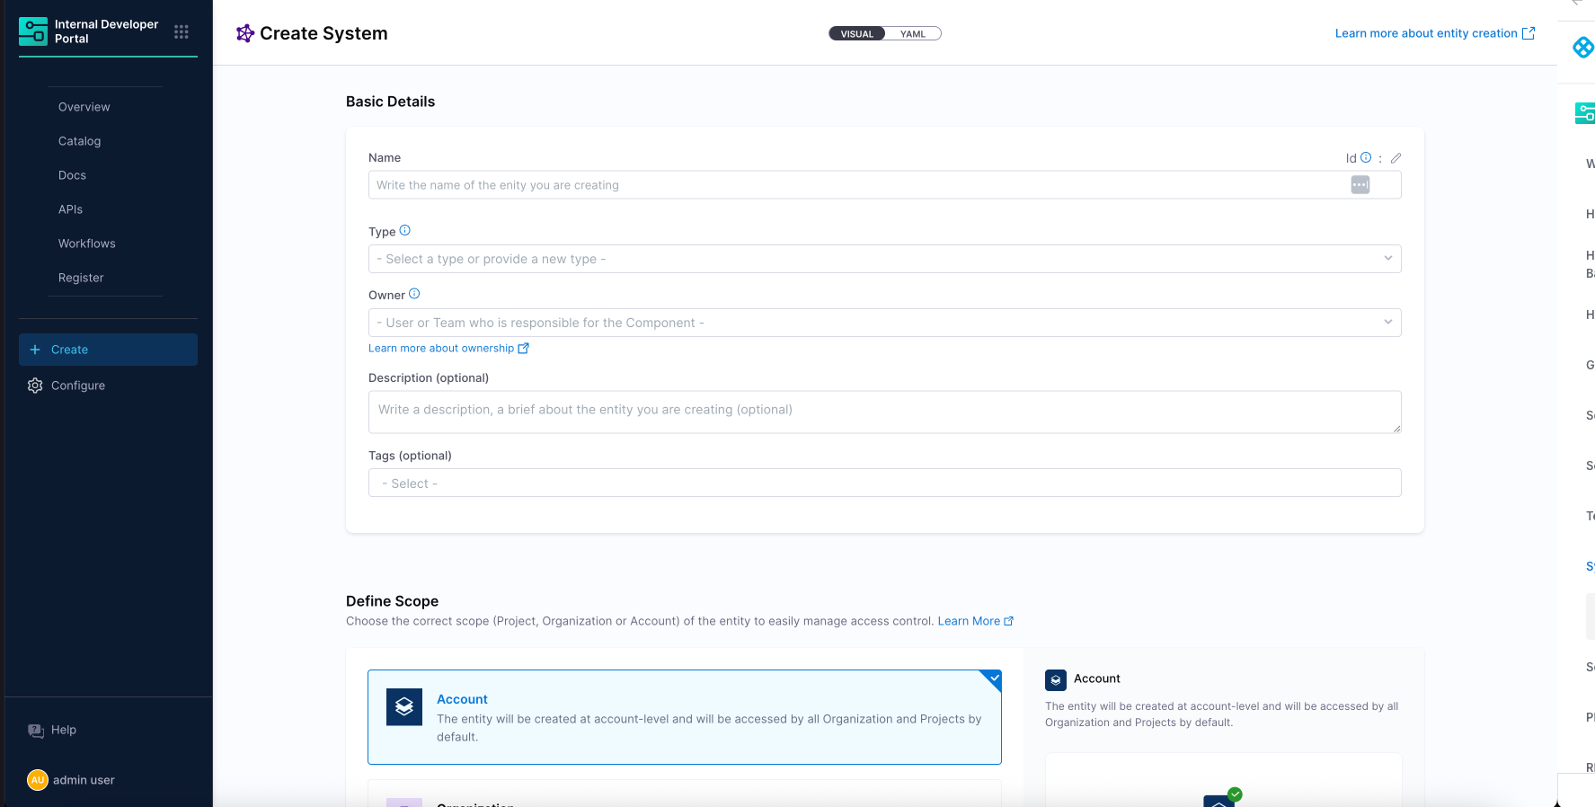Click the Internal Developer Portal logo
Screen dimensions: 1595x807
[x=33, y=31]
